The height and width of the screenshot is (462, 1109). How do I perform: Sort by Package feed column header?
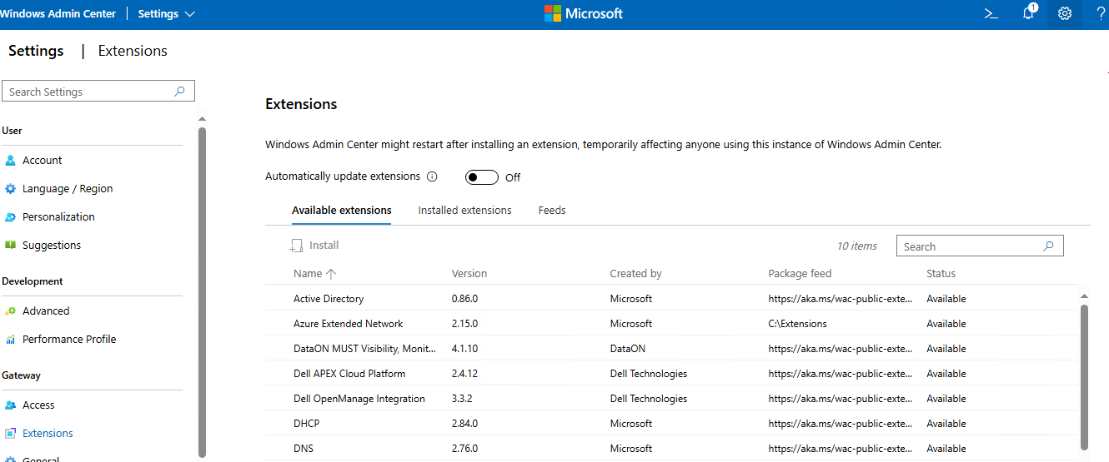click(800, 273)
